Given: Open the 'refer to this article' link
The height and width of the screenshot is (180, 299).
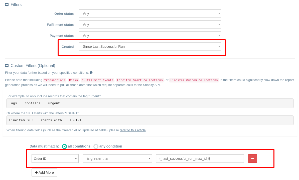Looking at the screenshot, I should click(x=133, y=130).
